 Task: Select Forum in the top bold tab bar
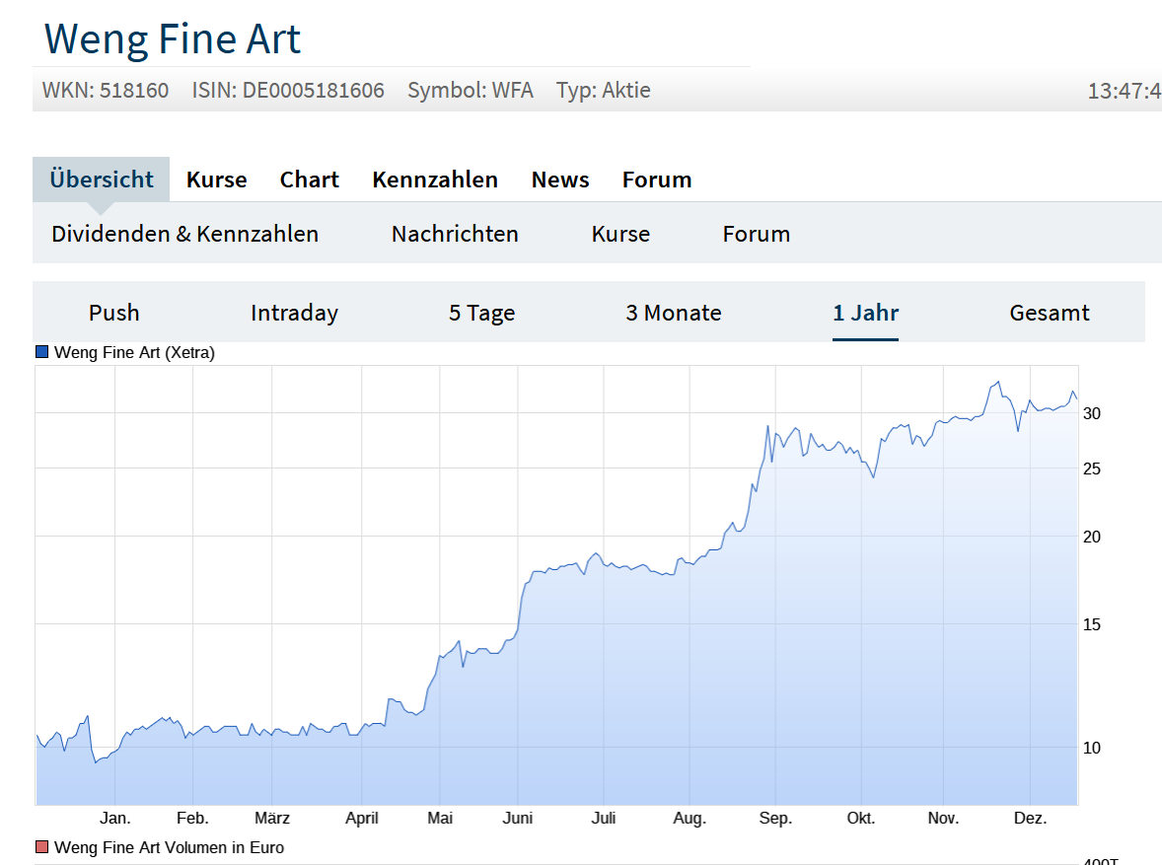(x=657, y=180)
